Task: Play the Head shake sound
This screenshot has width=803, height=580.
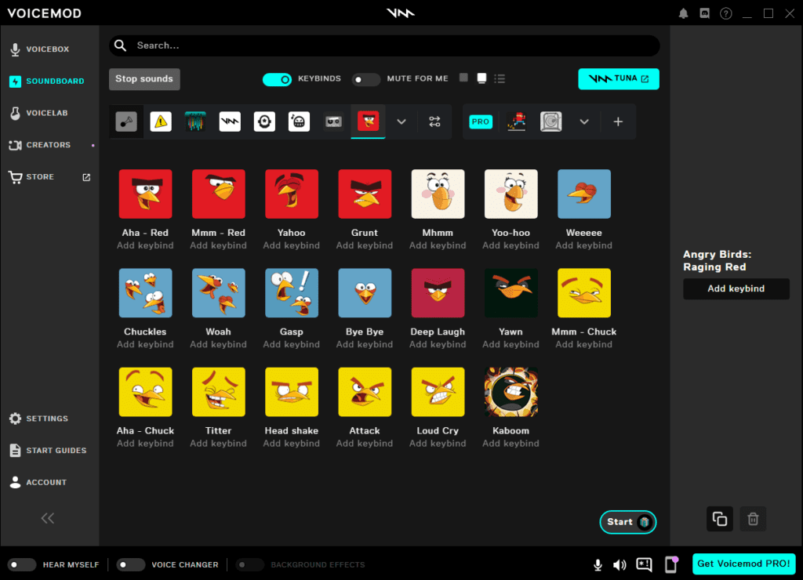Action: [292, 392]
